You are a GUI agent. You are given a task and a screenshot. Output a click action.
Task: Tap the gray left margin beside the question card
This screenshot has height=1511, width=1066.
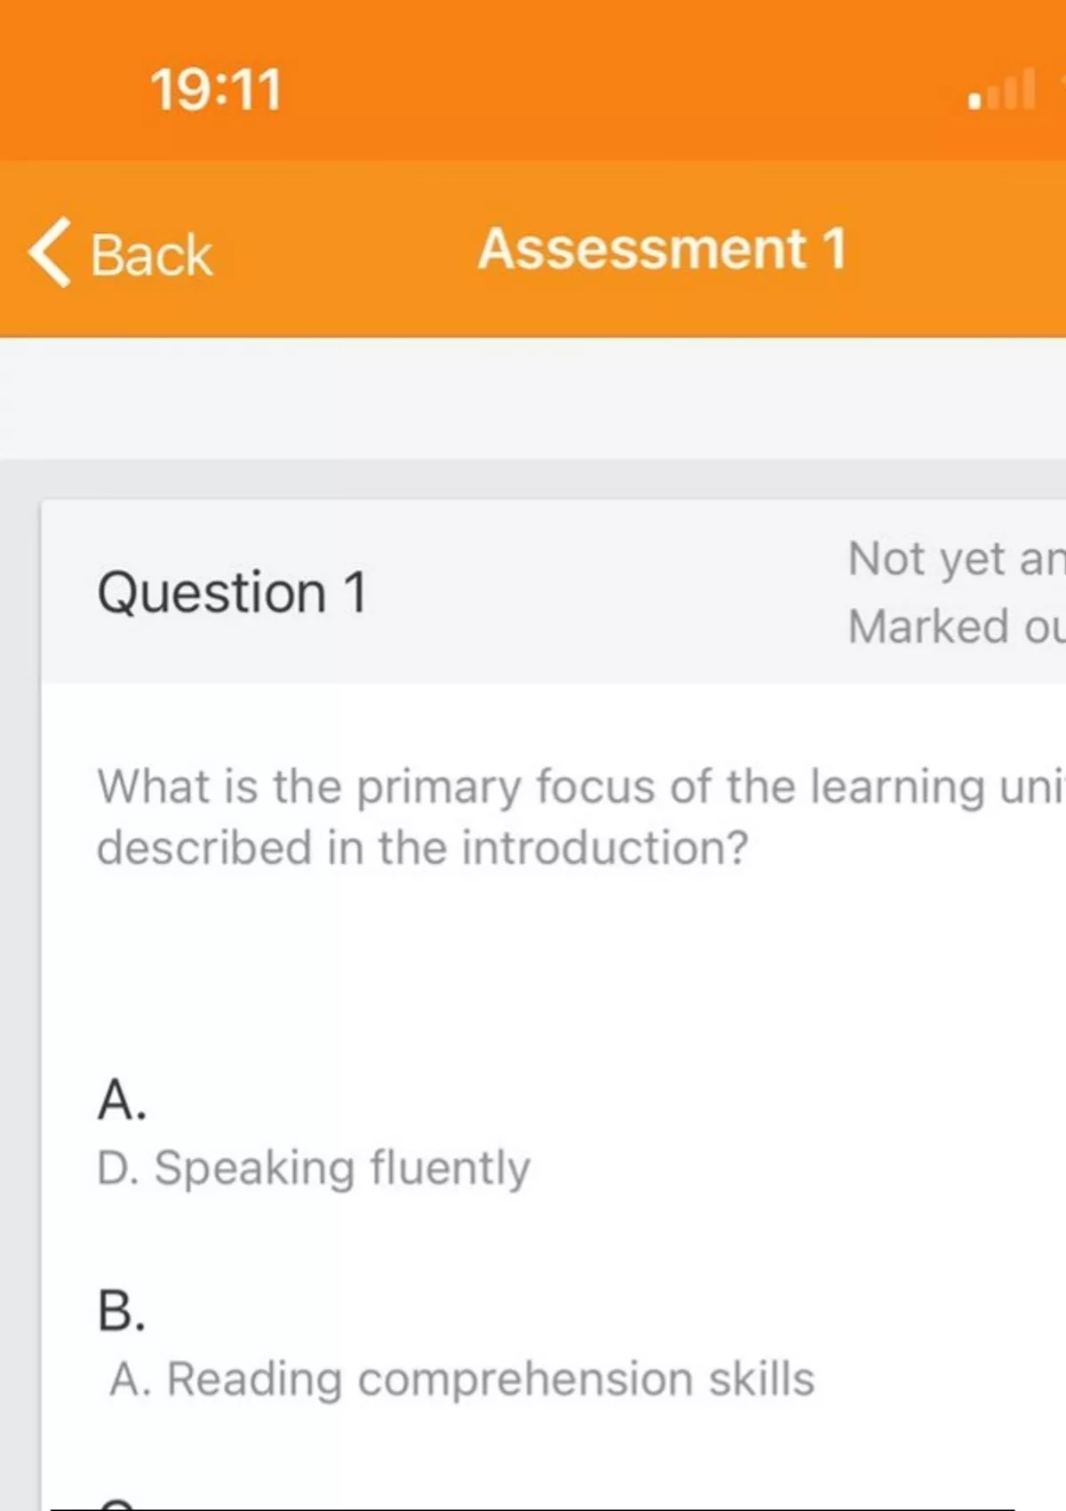[x=19, y=978]
